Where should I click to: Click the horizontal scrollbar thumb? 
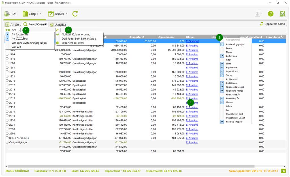(x=131, y=166)
